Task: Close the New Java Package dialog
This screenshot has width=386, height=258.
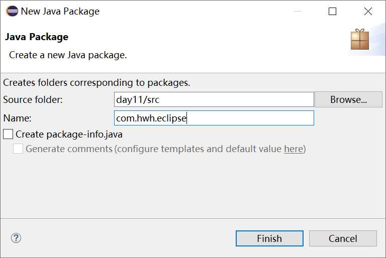Action: (368, 12)
